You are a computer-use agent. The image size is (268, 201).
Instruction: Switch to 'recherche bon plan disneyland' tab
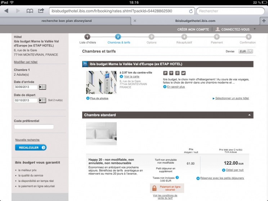point(67,21)
